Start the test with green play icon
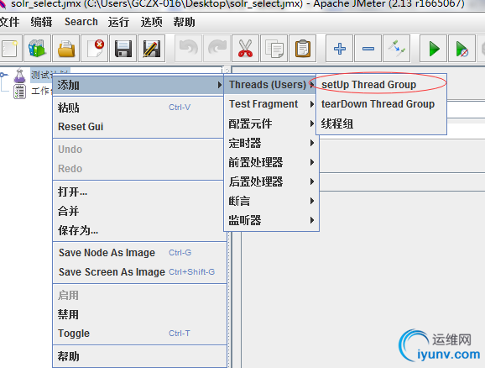Image resolution: width=485 pixels, height=368 pixels. pyautogui.click(x=433, y=49)
